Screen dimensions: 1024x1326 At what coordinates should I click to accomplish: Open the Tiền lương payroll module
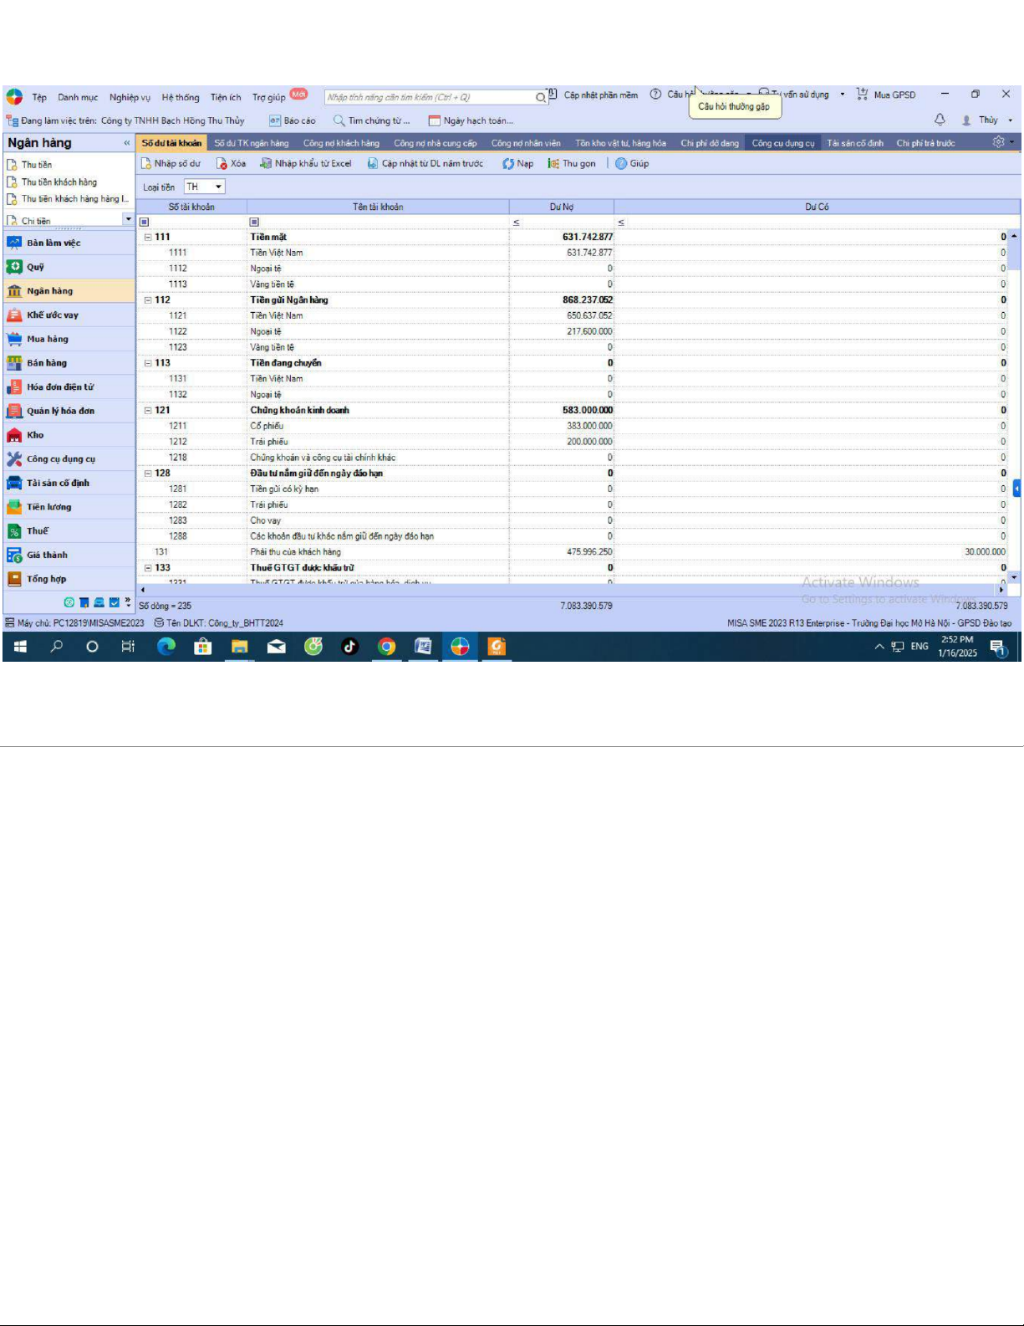point(48,507)
